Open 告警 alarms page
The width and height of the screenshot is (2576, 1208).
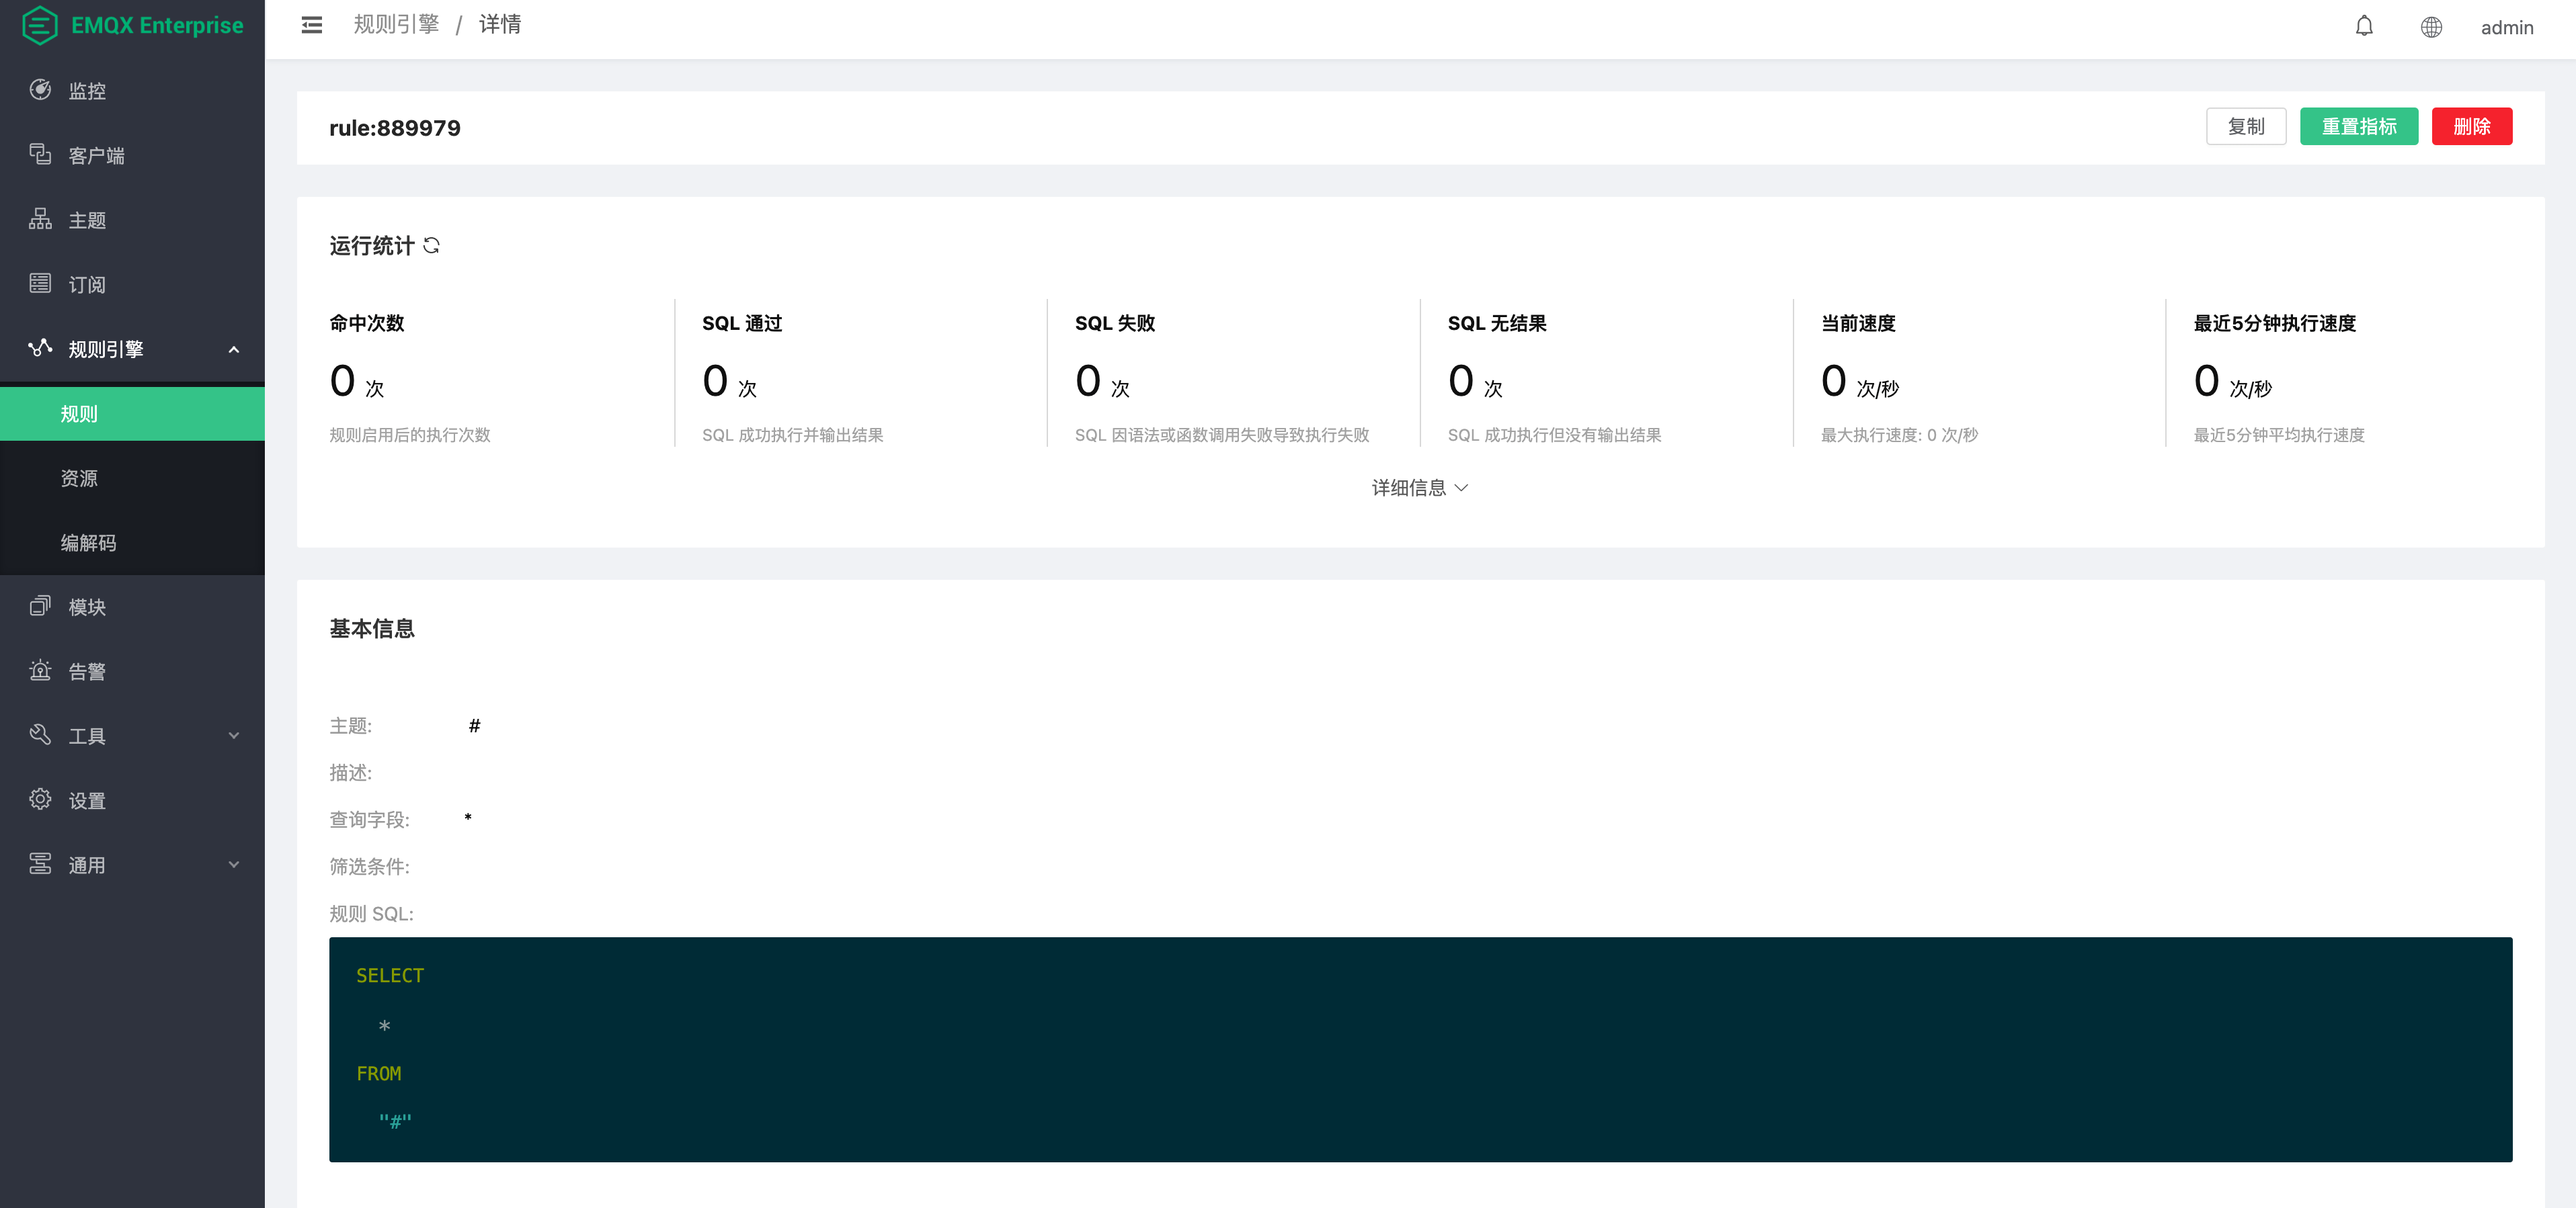pyautogui.click(x=87, y=671)
